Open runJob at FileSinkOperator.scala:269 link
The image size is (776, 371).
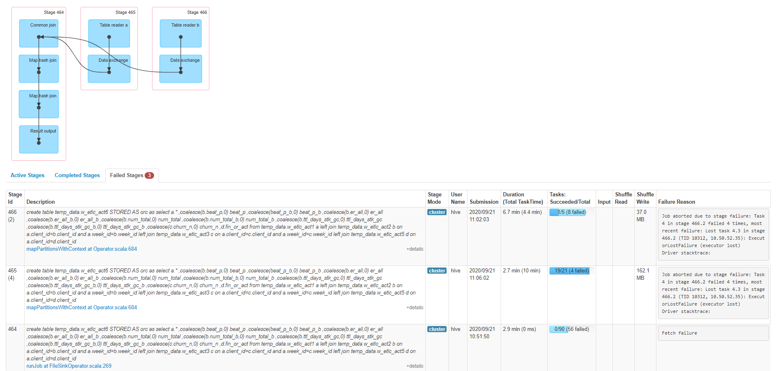[x=69, y=366]
